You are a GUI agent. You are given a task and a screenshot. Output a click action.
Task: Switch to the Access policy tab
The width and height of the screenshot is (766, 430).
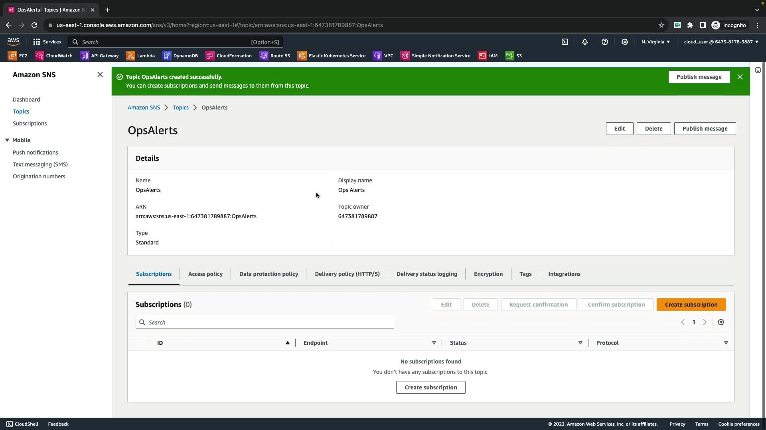[x=205, y=274]
